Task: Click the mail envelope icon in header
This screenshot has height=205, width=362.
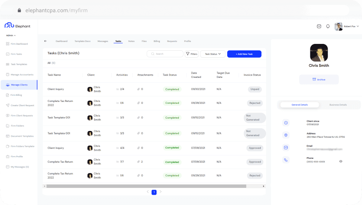Action: coord(319,26)
